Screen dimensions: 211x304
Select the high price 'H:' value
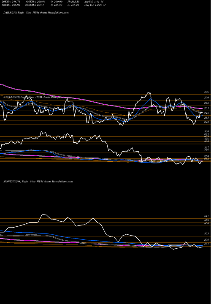[x=73, y=2]
